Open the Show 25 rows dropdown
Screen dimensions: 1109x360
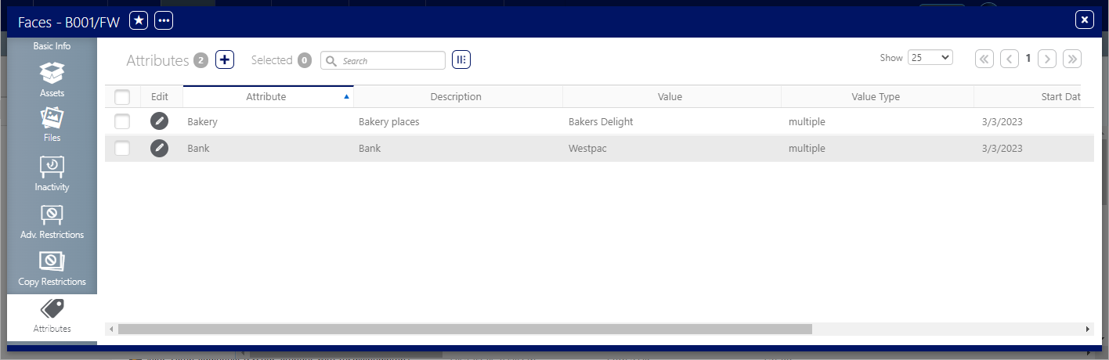(930, 57)
